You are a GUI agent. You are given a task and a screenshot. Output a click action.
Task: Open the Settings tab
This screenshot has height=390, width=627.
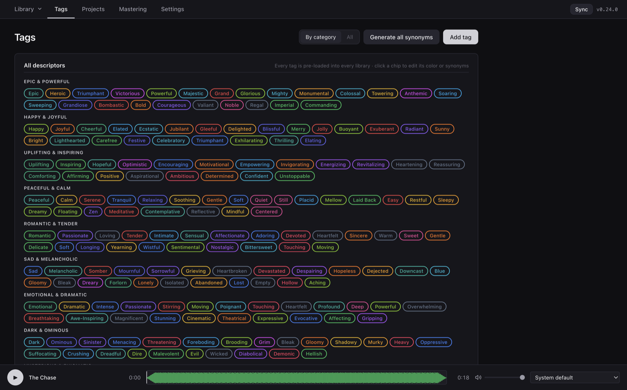point(172,9)
